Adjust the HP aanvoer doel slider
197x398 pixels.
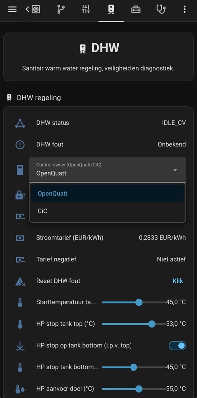tap(133, 389)
